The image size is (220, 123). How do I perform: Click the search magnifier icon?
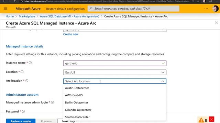tap(91, 9)
